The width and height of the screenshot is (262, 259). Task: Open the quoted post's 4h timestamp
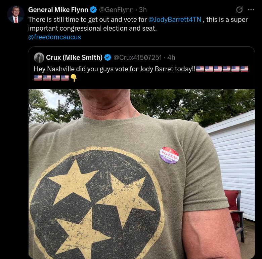[171, 58]
